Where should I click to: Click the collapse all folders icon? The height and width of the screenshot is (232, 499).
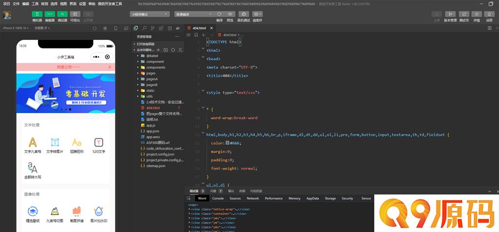pyautogui.click(x=180, y=50)
